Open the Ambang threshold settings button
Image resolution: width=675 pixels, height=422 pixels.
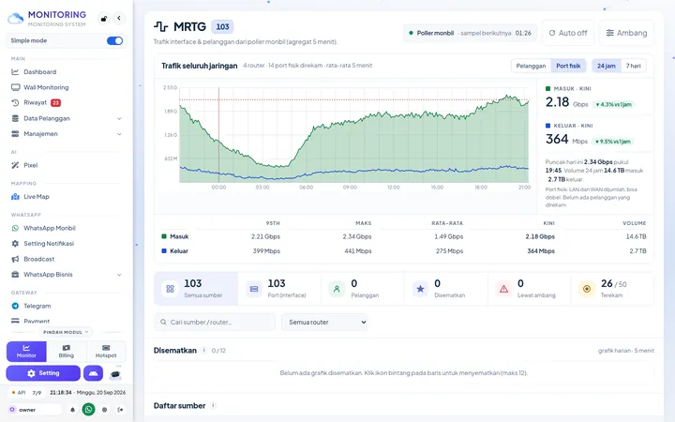[626, 33]
